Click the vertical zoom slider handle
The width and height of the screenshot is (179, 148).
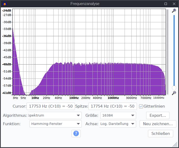174,88
